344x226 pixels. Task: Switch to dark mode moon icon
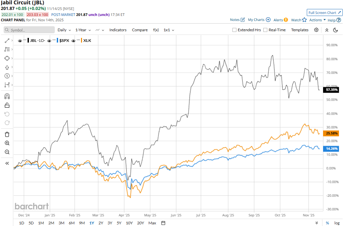click(x=335, y=30)
